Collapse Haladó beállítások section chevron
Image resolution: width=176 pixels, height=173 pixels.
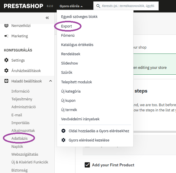[x=51, y=81]
